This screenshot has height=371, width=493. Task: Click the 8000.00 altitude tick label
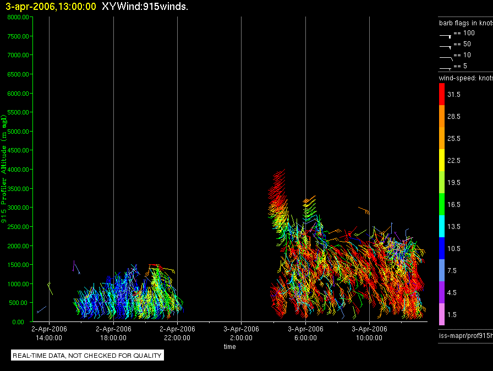18,17
